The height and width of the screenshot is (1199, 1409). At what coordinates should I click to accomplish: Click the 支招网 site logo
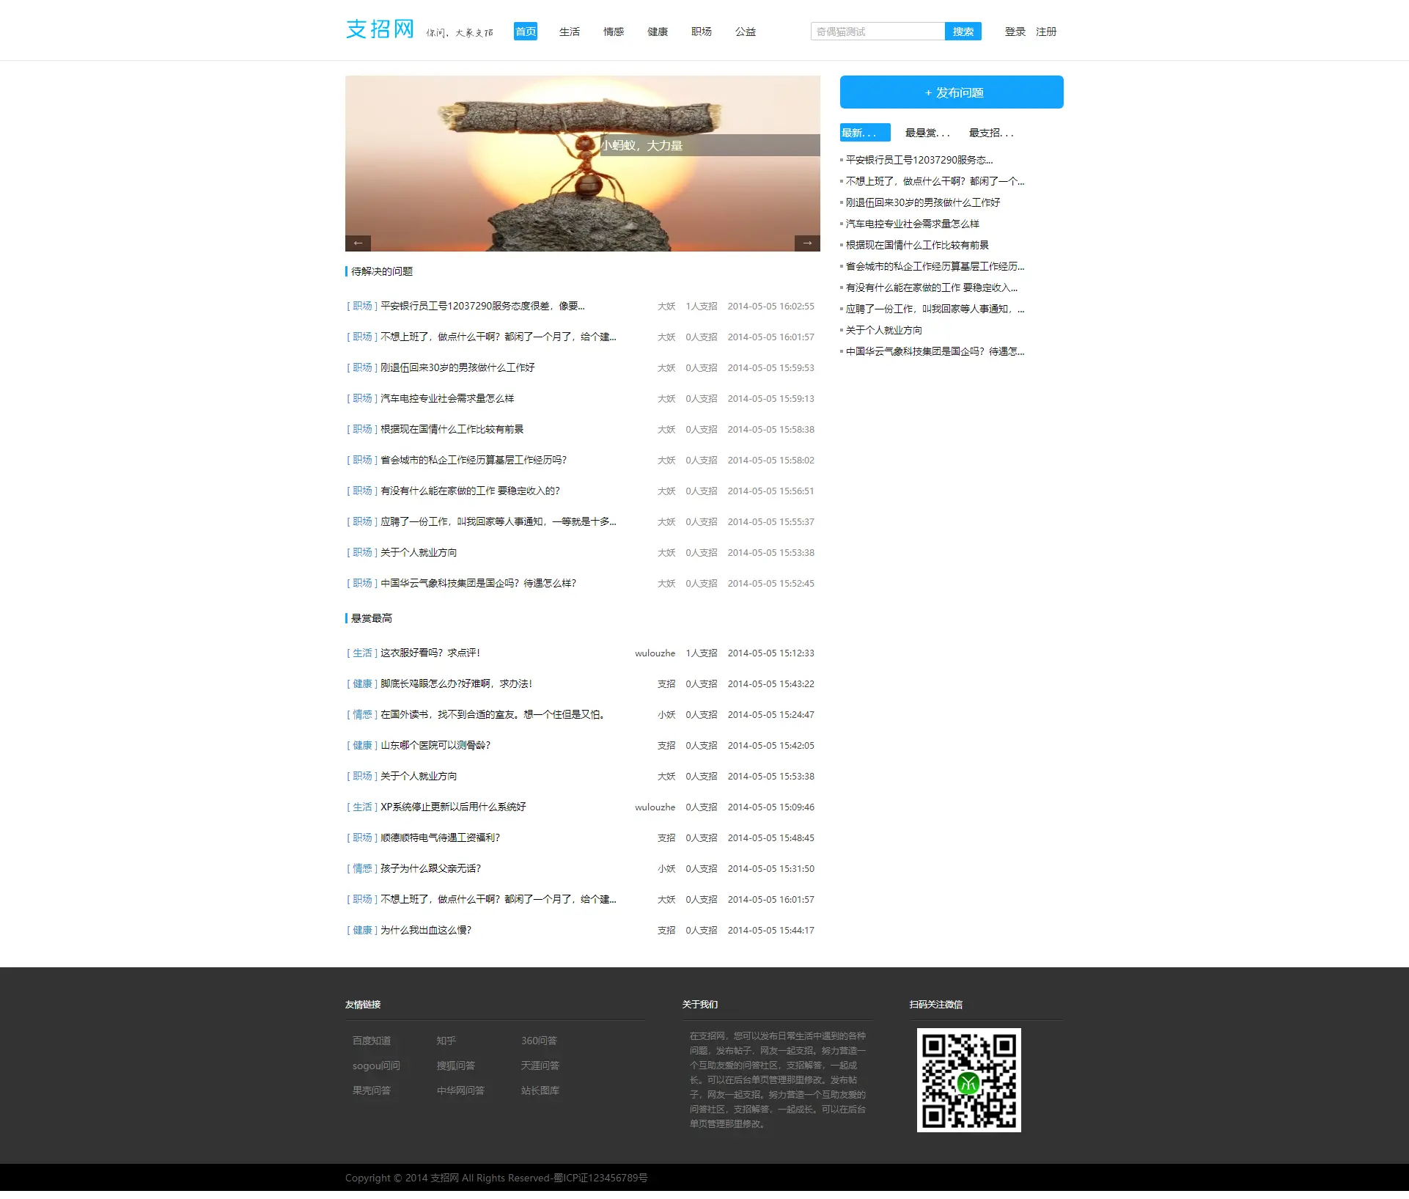tap(380, 30)
